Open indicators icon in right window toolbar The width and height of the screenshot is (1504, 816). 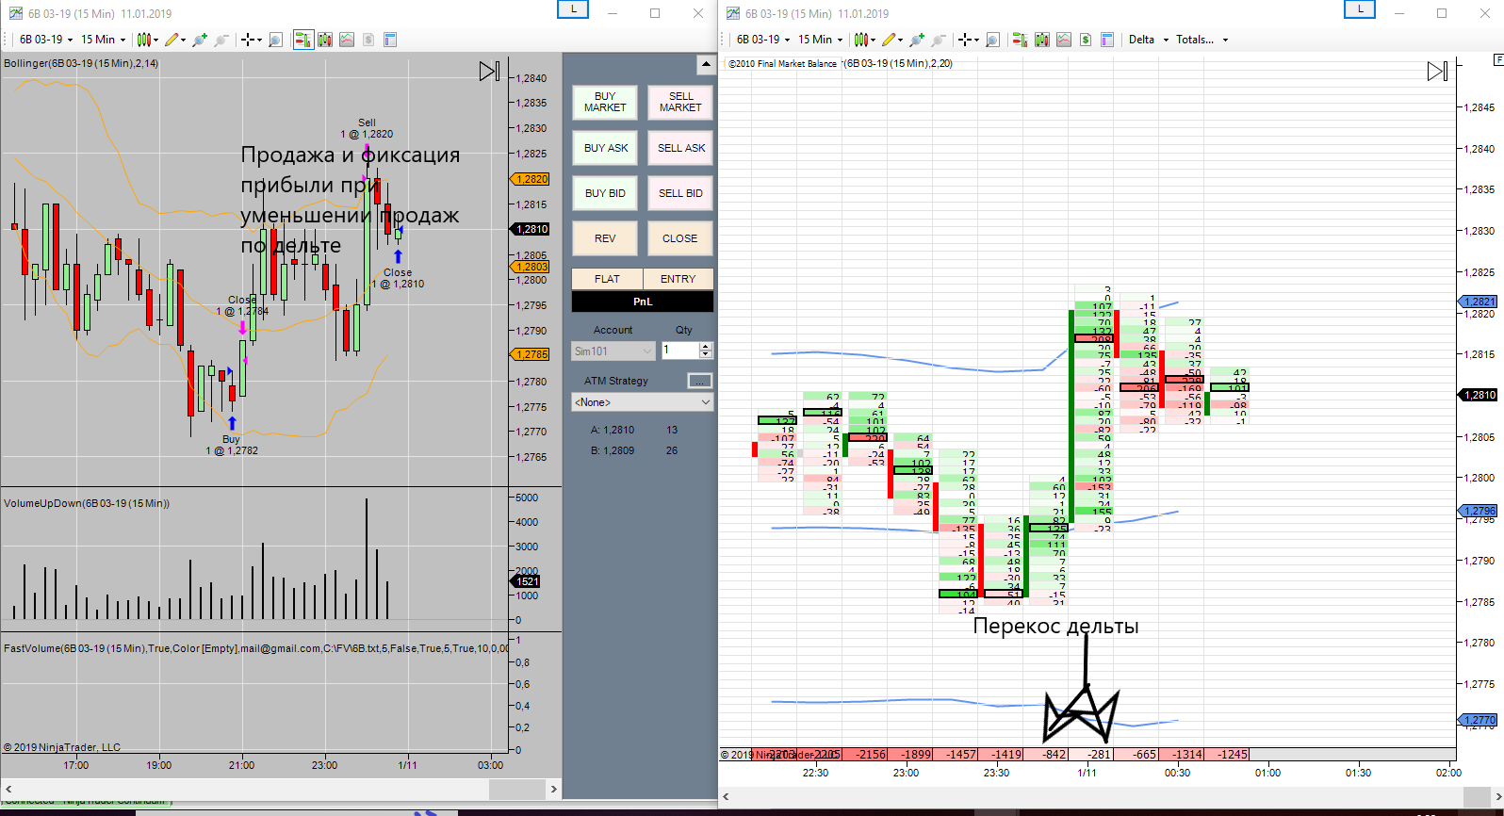tap(1042, 40)
